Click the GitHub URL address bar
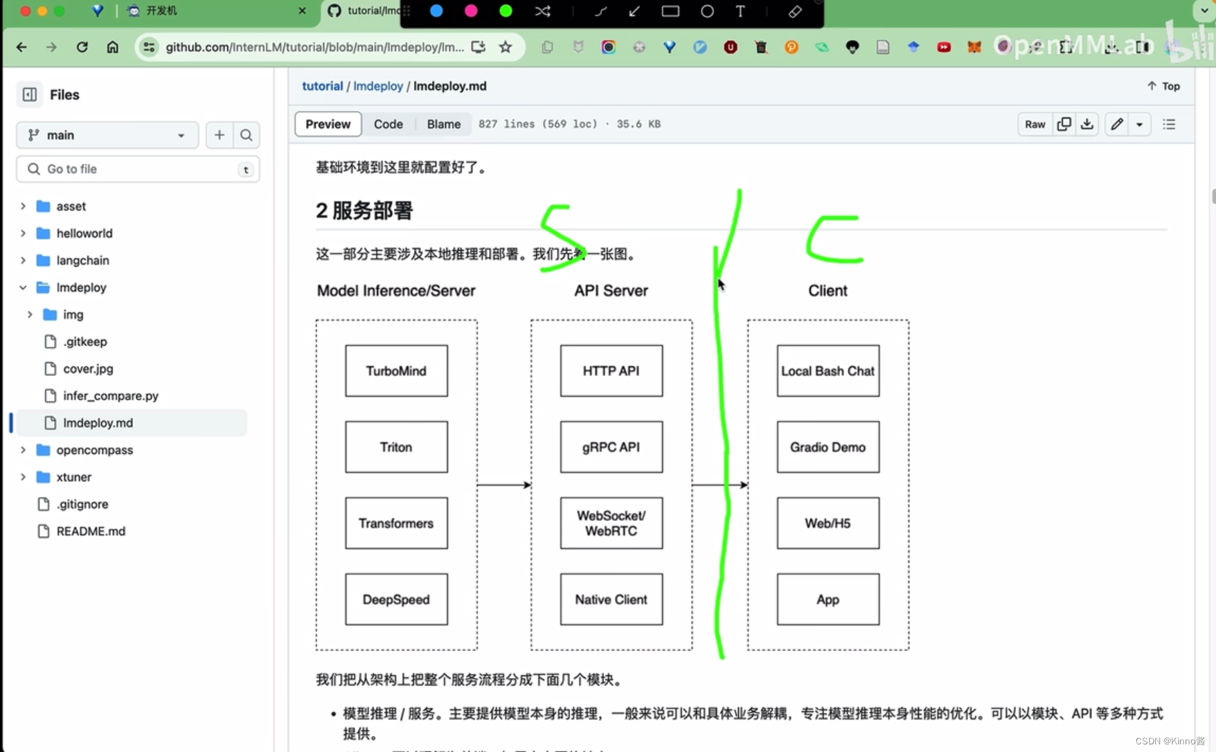 pyautogui.click(x=314, y=47)
